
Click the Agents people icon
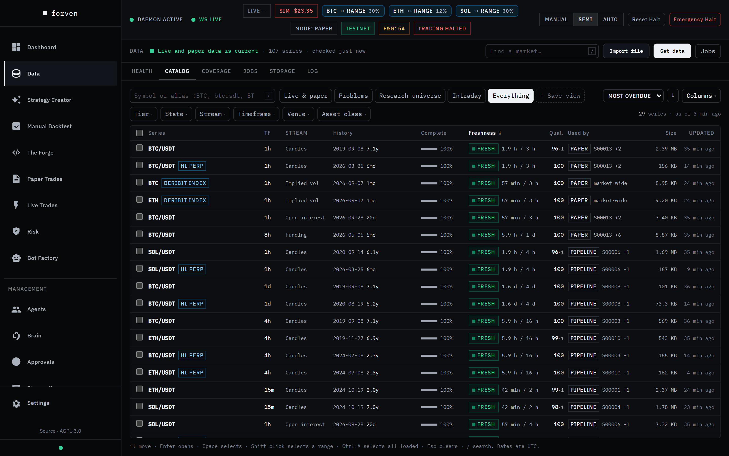click(x=16, y=309)
